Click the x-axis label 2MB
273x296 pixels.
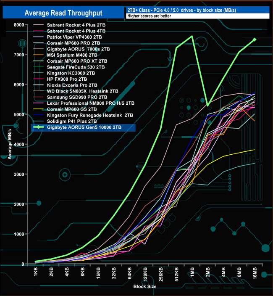[208, 272]
